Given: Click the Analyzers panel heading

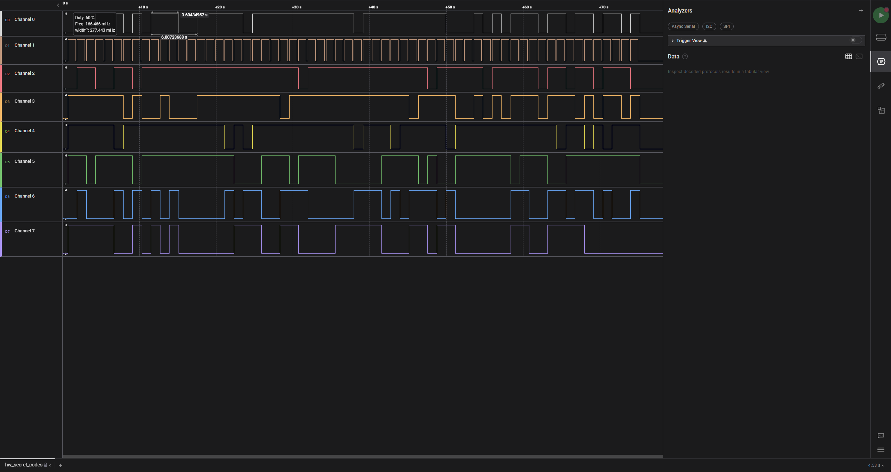Looking at the screenshot, I should [680, 11].
